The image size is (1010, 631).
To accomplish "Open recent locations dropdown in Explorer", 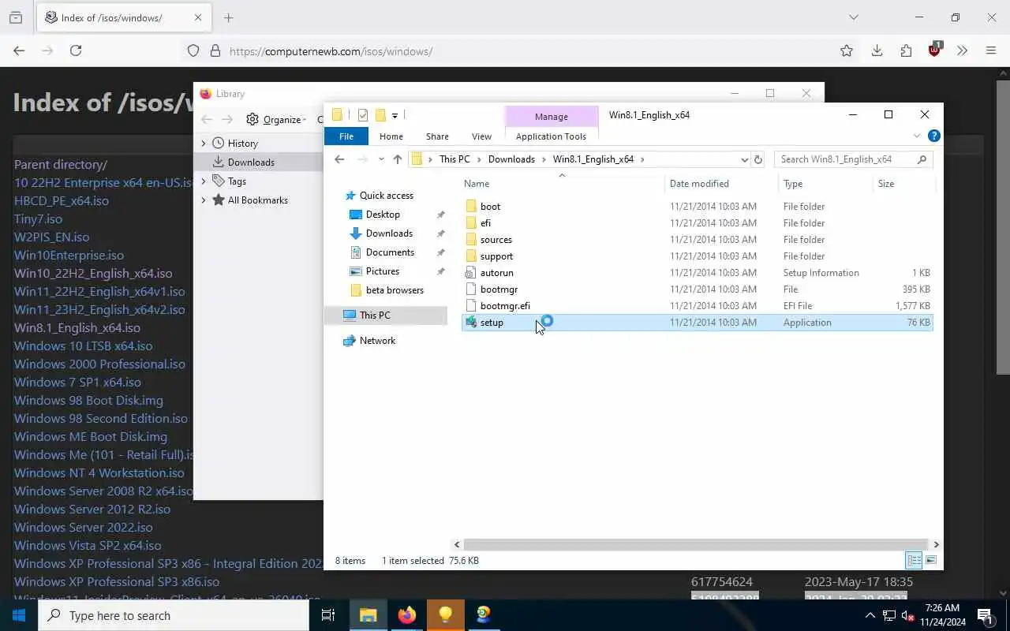I will pyautogui.click(x=381, y=159).
